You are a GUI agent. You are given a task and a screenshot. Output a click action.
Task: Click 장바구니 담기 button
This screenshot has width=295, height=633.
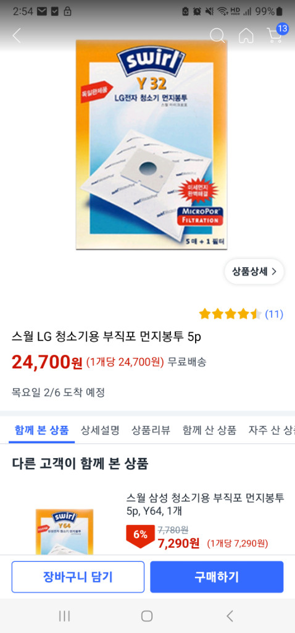pyautogui.click(x=78, y=577)
